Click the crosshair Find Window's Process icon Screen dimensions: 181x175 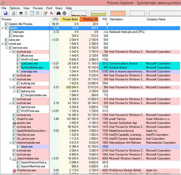(65, 13)
